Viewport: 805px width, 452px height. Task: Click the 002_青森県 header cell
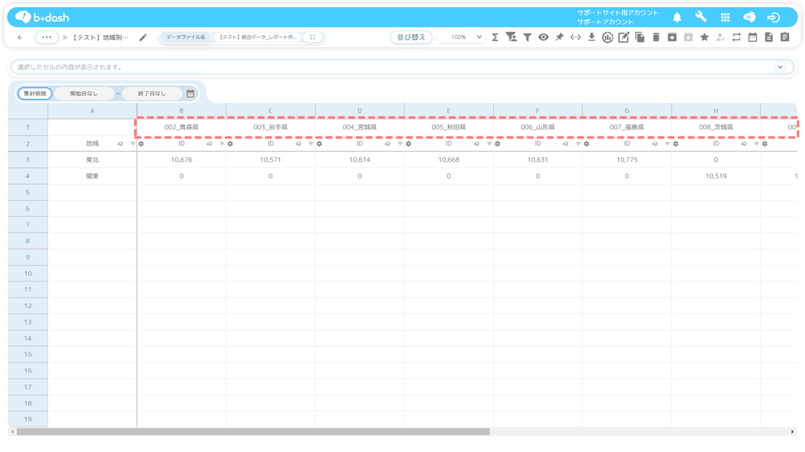pyautogui.click(x=181, y=127)
